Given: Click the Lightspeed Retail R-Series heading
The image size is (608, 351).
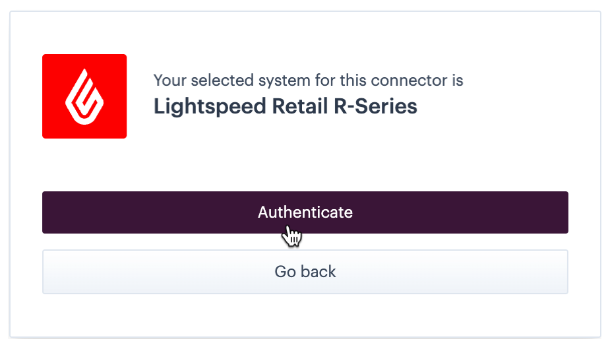Looking at the screenshot, I should (285, 106).
